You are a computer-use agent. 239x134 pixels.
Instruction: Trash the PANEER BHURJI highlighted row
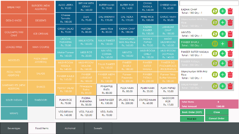click(230, 44)
